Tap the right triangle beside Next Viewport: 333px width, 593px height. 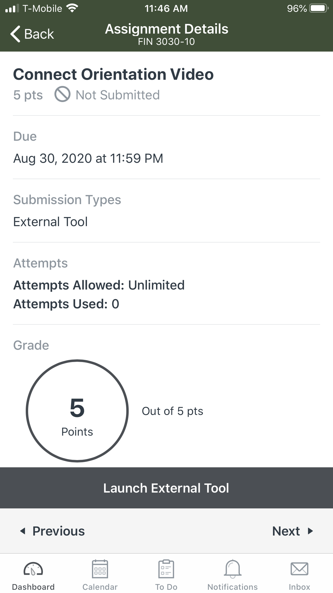pyautogui.click(x=310, y=531)
